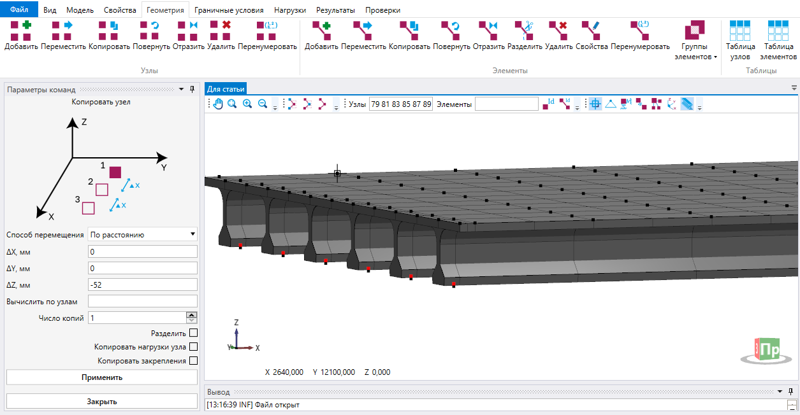Click the ΔZ, мм field showing -52
Viewport: 800px width, 415px height.
(143, 285)
